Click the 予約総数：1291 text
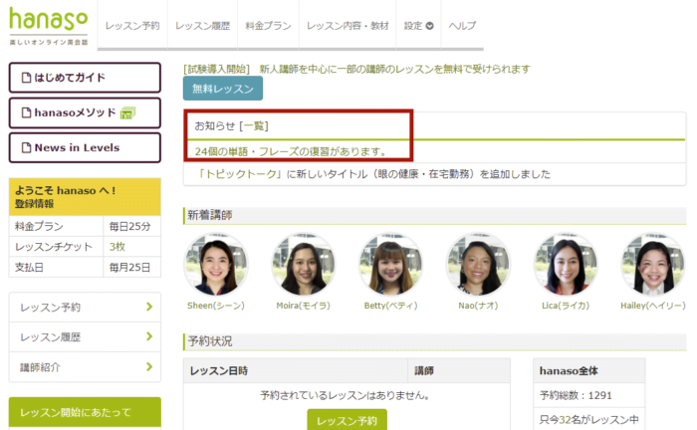The image size is (697, 430). click(x=576, y=395)
